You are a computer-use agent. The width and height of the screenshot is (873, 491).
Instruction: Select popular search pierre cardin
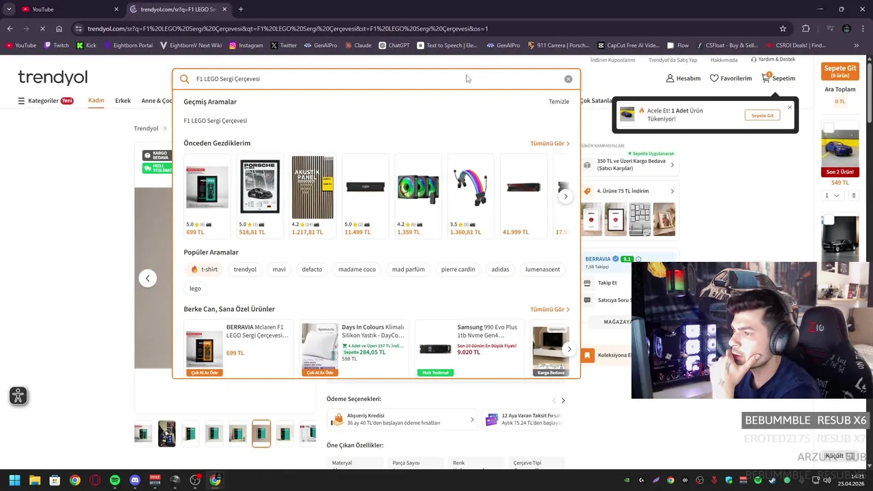[x=458, y=269]
